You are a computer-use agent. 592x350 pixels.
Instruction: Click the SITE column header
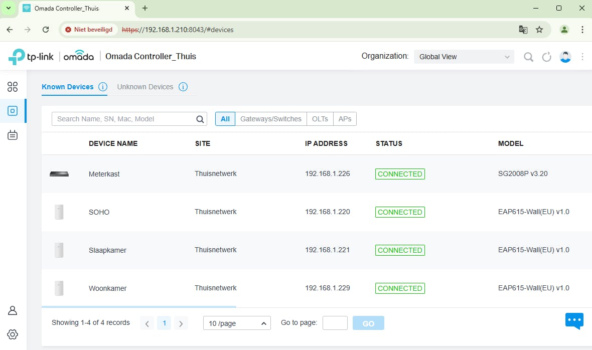203,143
